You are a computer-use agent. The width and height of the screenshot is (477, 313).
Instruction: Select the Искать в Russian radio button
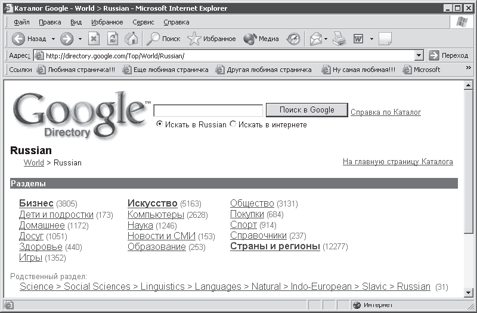tap(159, 124)
